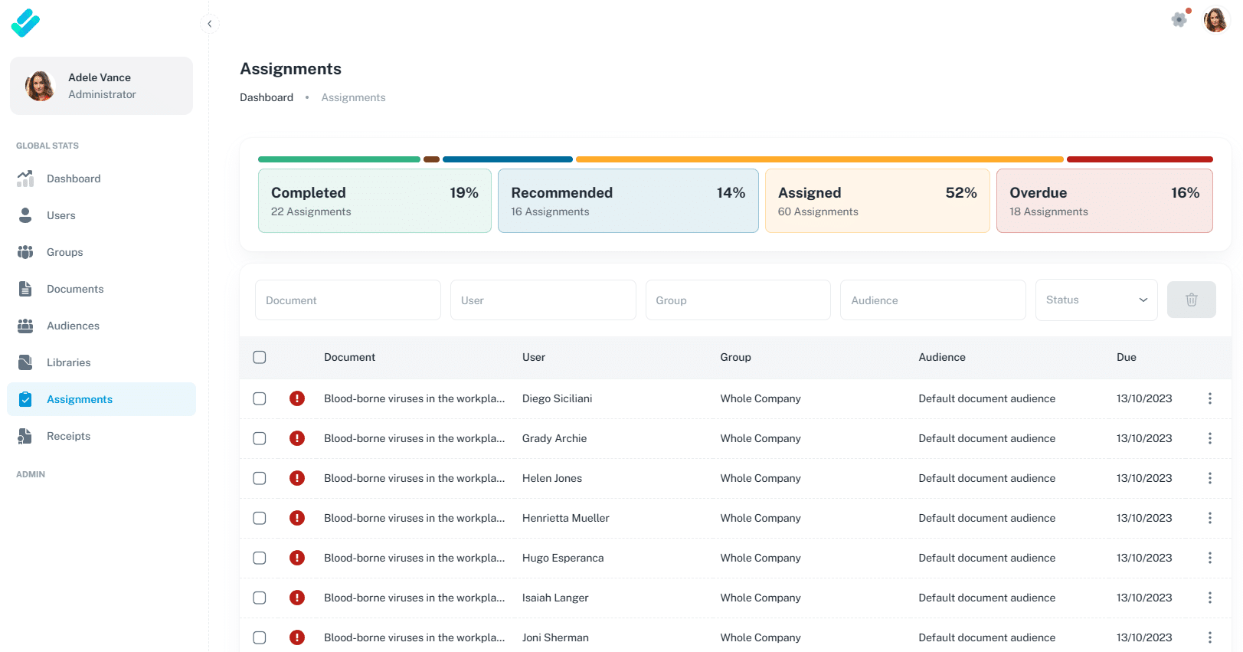The height and width of the screenshot is (652, 1243).
Task: Click the Receipts icon in sidebar
Action: 25,436
